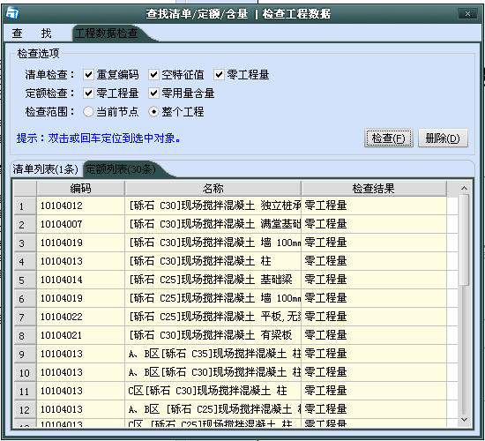Click the 独立桩承 concrete name cell
This screenshot has width=485, height=441.
(213, 206)
